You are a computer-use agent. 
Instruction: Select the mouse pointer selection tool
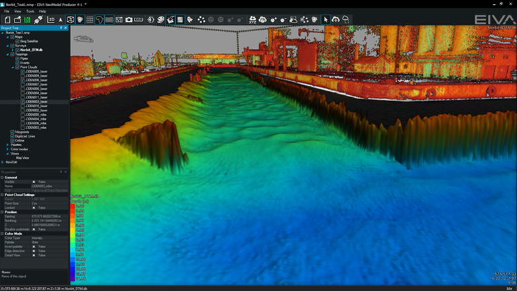pos(325,20)
